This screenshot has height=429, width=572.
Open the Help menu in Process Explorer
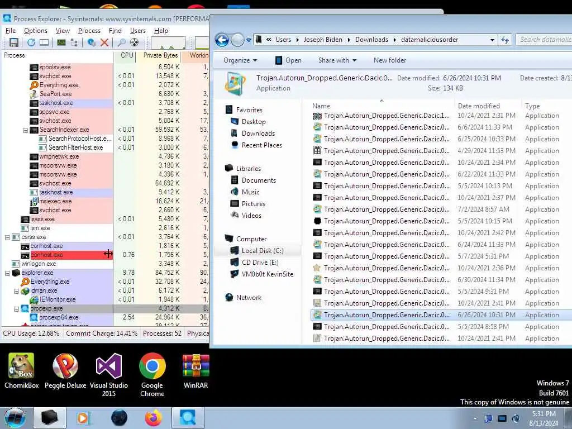pyautogui.click(x=161, y=31)
